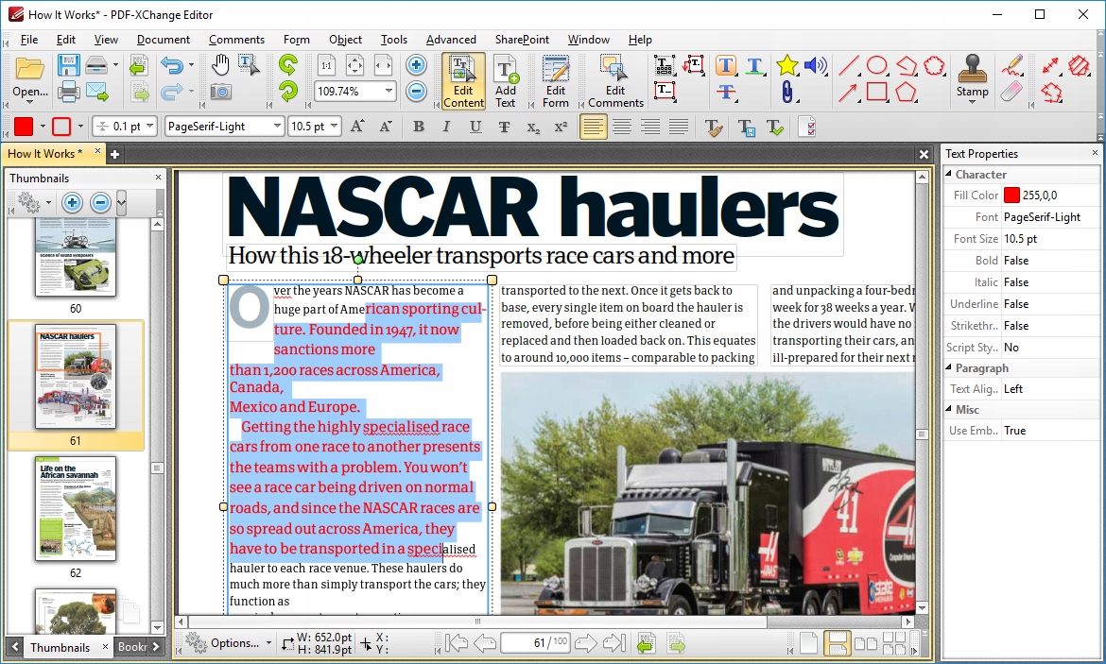The height and width of the screenshot is (664, 1106).
Task: Toggle Underline text formatting
Action: tap(475, 127)
